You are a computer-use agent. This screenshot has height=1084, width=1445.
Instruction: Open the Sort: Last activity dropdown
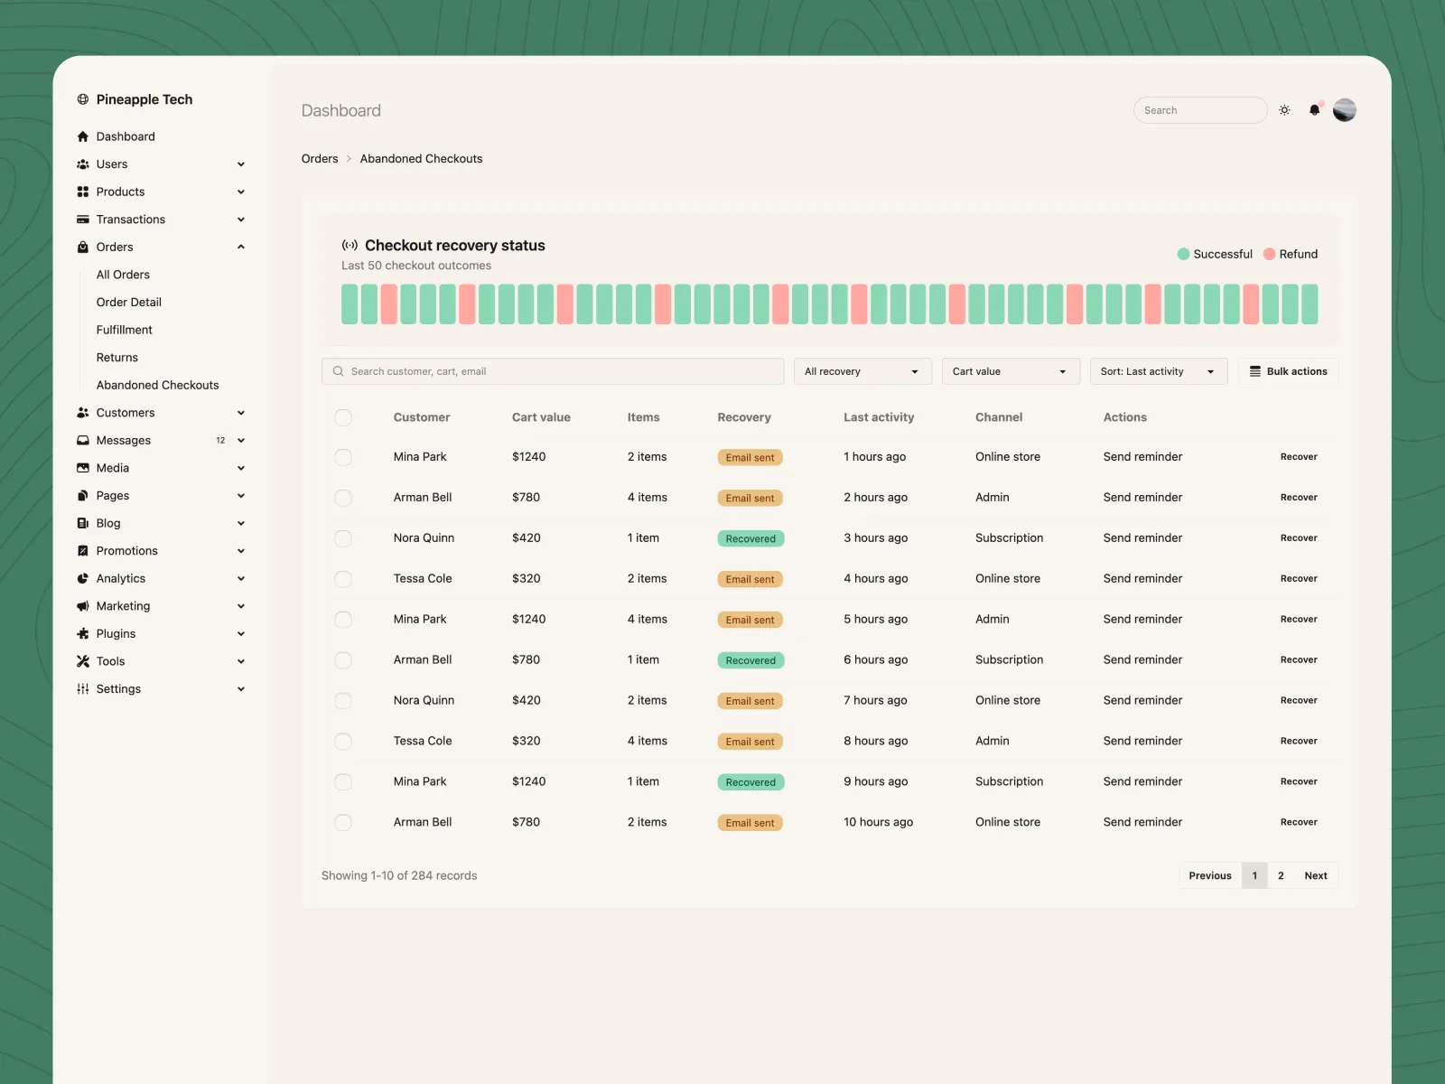click(x=1159, y=371)
